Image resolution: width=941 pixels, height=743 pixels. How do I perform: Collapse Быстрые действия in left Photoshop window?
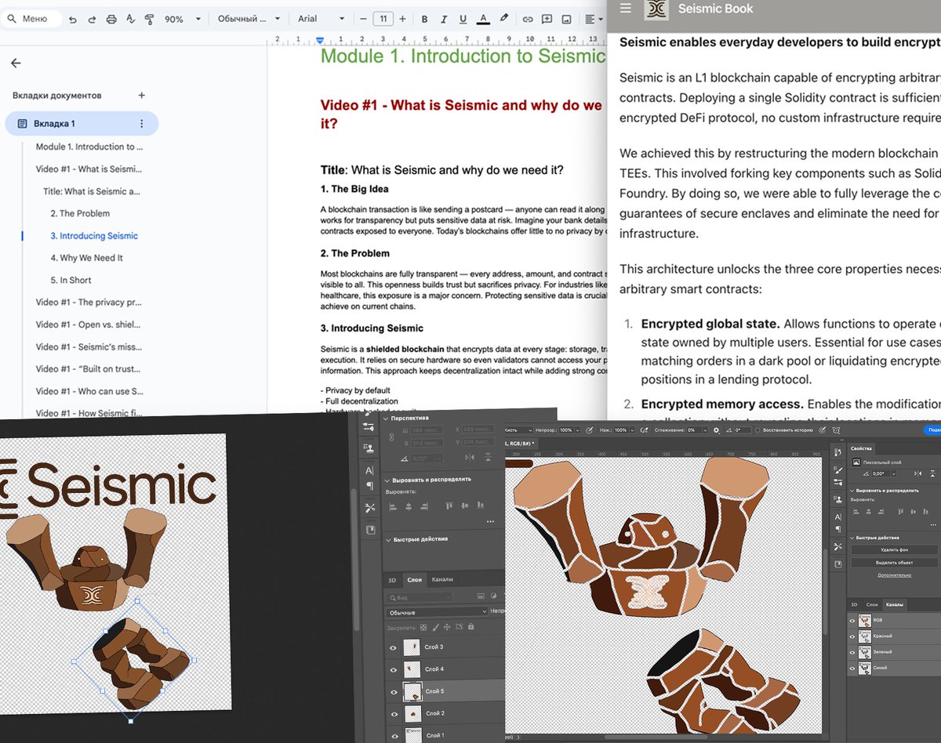pos(387,539)
